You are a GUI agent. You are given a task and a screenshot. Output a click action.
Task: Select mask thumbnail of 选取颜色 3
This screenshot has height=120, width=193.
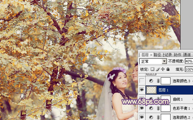(x=166, y=81)
